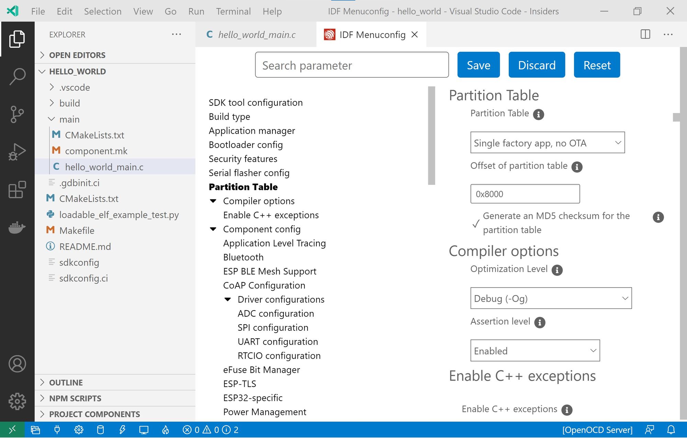Go to Serial flasher config section
687x438 pixels.
pyautogui.click(x=249, y=173)
